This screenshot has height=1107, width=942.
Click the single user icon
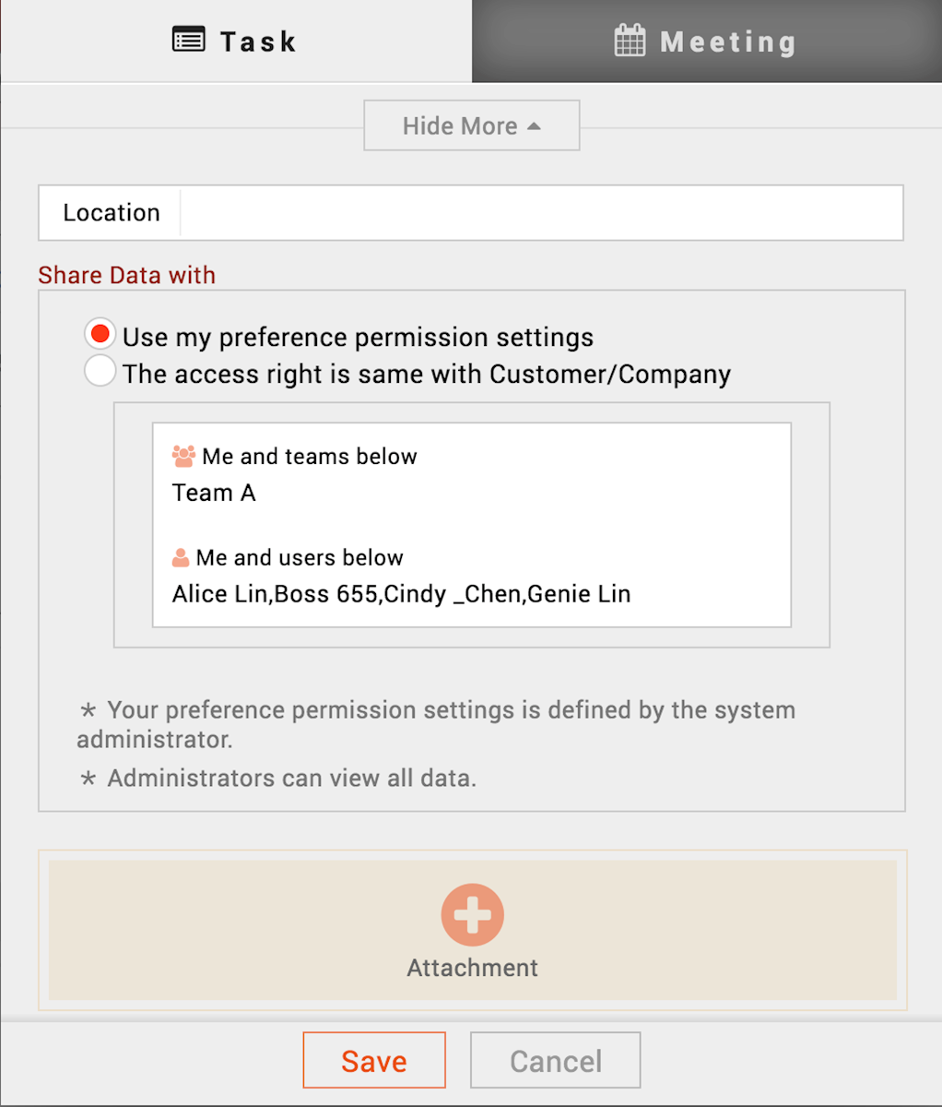coord(181,558)
